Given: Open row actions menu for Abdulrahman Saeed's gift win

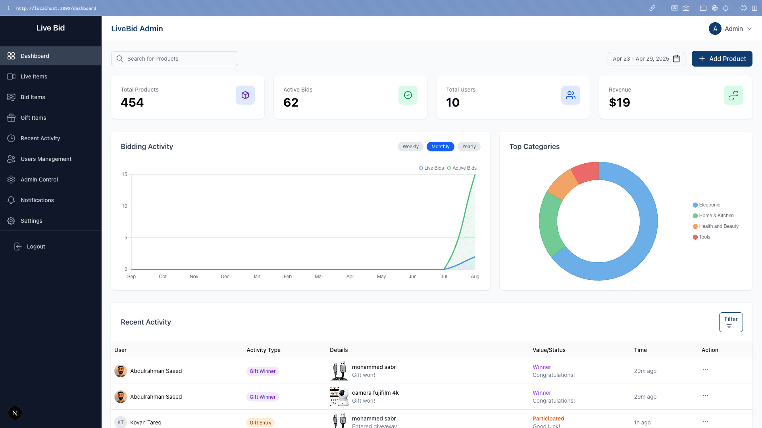Looking at the screenshot, I should coord(706,370).
